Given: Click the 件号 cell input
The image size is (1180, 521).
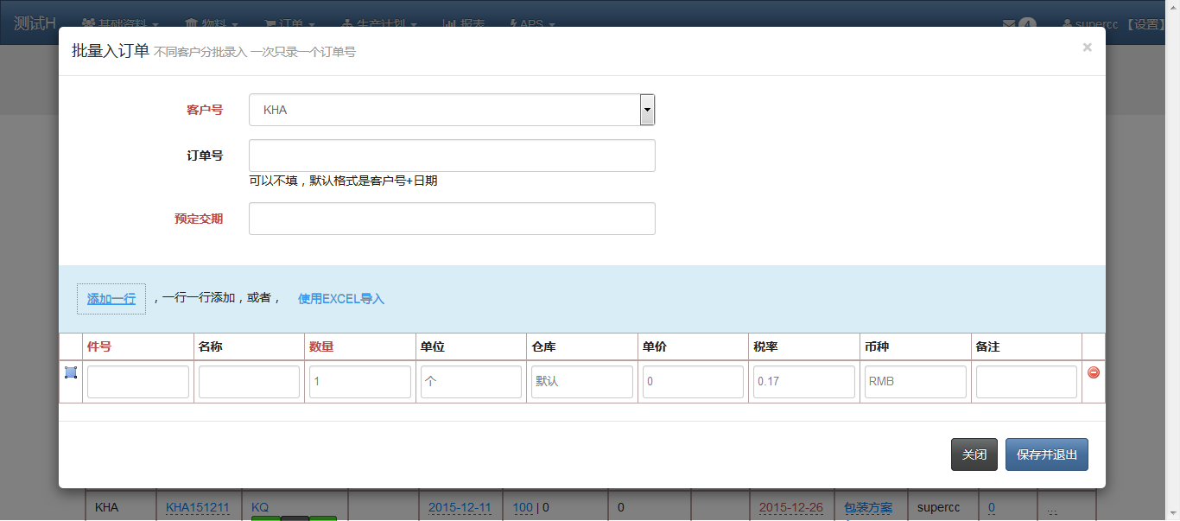Looking at the screenshot, I should pyautogui.click(x=138, y=382).
